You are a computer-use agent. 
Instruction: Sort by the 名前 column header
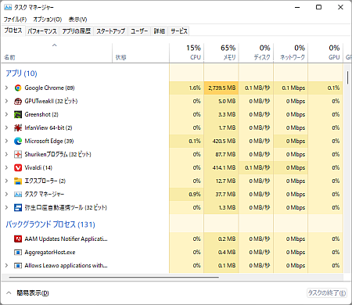56,53
